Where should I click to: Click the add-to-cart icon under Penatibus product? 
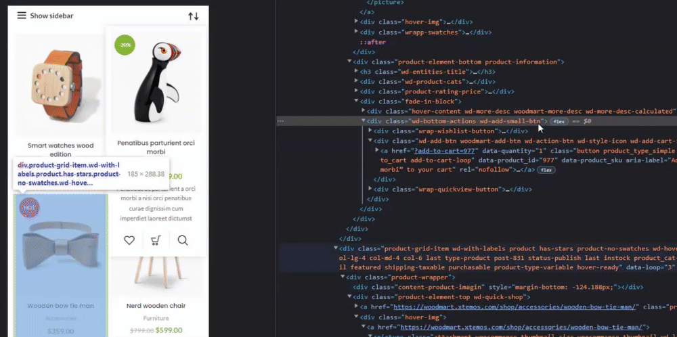(156, 240)
